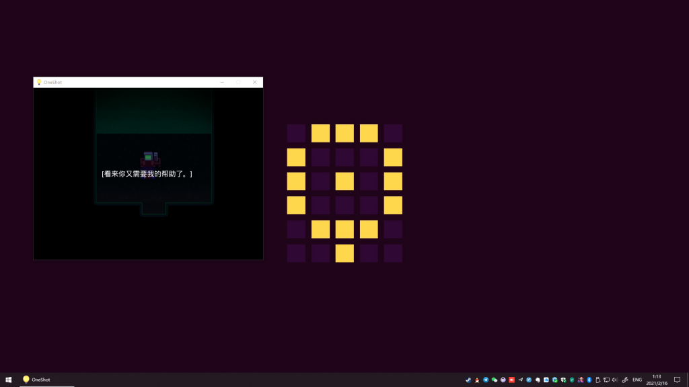Click the purple round tray icon
Viewport: 689px width, 387px height.
(x=503, y=380)
